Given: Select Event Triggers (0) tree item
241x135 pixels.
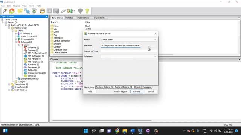Looking at the screenshot, I should point(29,36).
